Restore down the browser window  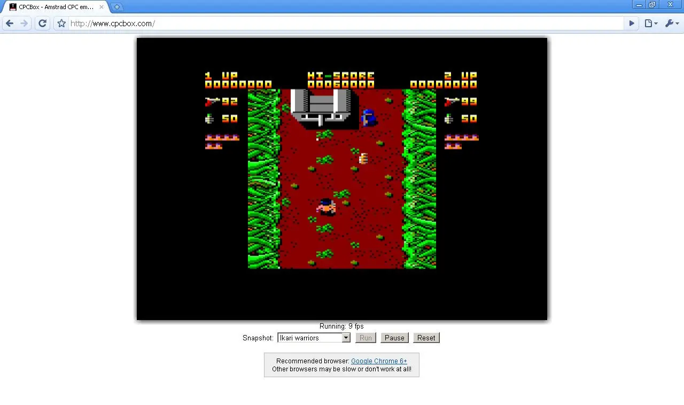652,5
